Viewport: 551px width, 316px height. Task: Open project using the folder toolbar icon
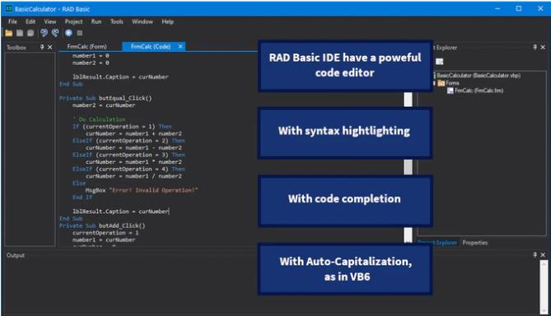coord(9,33)
